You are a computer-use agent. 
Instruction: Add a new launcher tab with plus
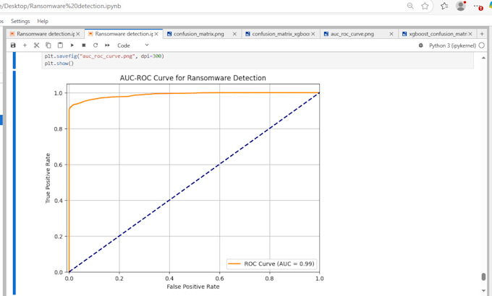482,34
